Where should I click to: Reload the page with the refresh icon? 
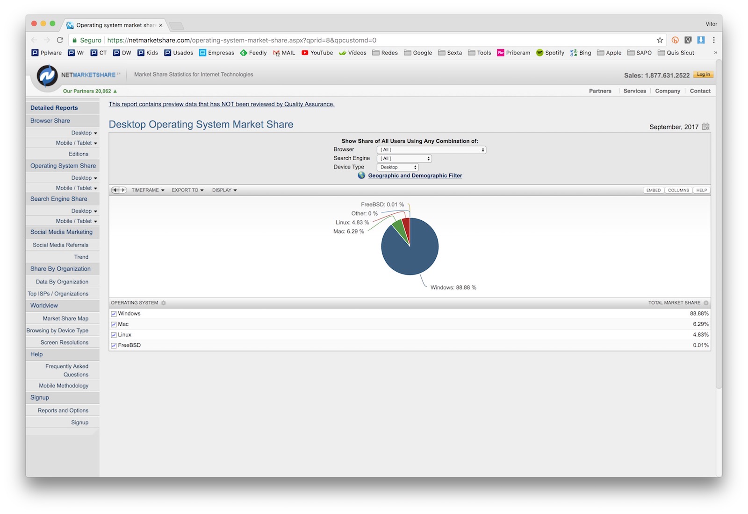(60, 40)
